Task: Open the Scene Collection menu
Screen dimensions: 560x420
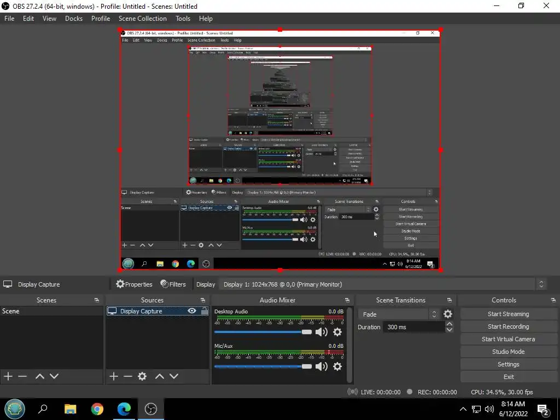Action: pyautogui.click(x=143, y=19)
